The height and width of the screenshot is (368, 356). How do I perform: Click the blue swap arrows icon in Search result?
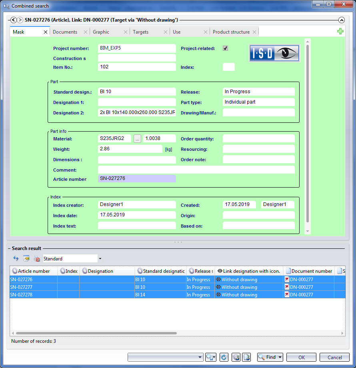tap(16, 258)
